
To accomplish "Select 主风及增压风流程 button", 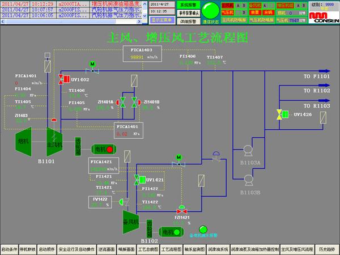I will click(297, 249).
